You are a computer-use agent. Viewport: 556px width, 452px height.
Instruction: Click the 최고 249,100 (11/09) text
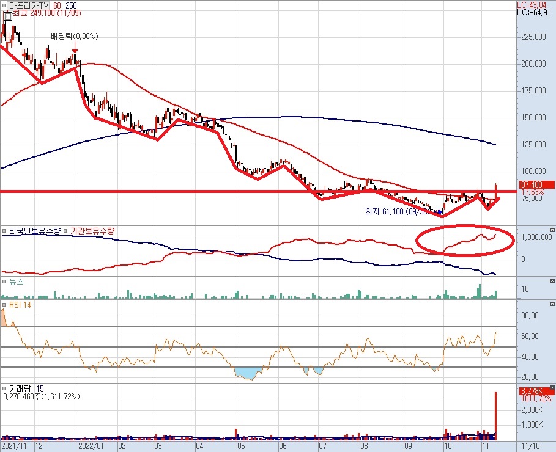point(47,13)
